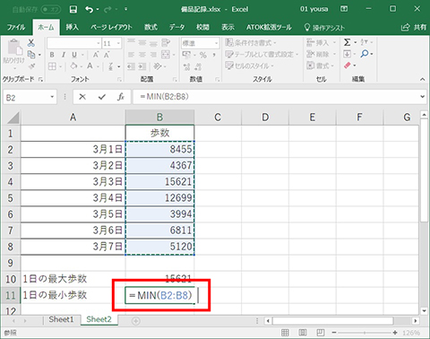The width and height of the screenshot is (430, 339).
Task: Expand the formula bar arrow
Action: [x=423, y=97]
